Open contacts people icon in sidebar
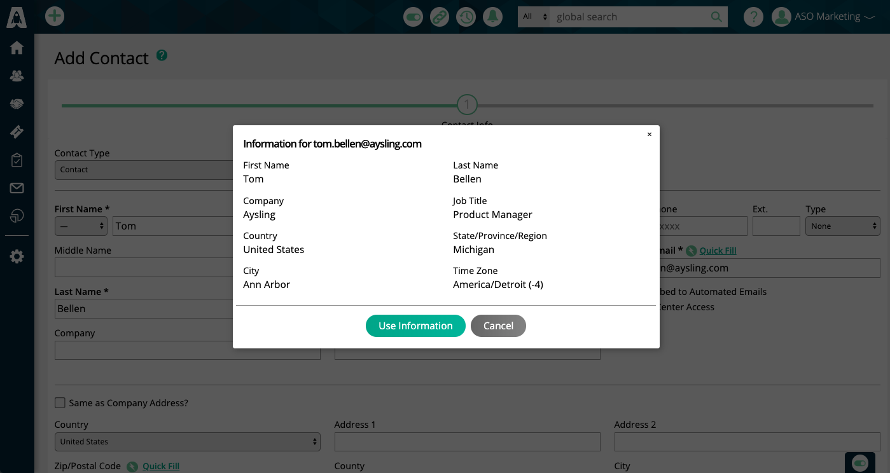 pyautogui.click(x=17, y=76)
